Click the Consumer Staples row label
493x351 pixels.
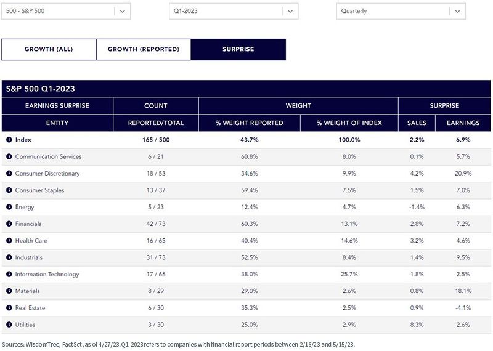39,190
